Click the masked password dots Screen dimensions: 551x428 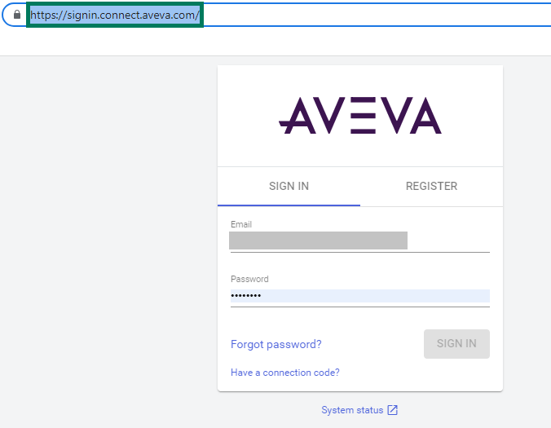[245, 296]
